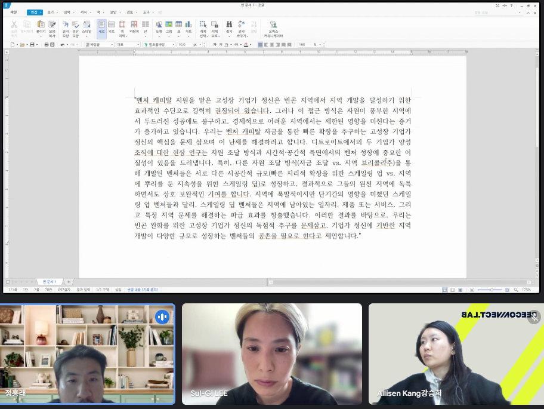
Task: Open the 보기 (View) menu
Action: coord(51,12)
